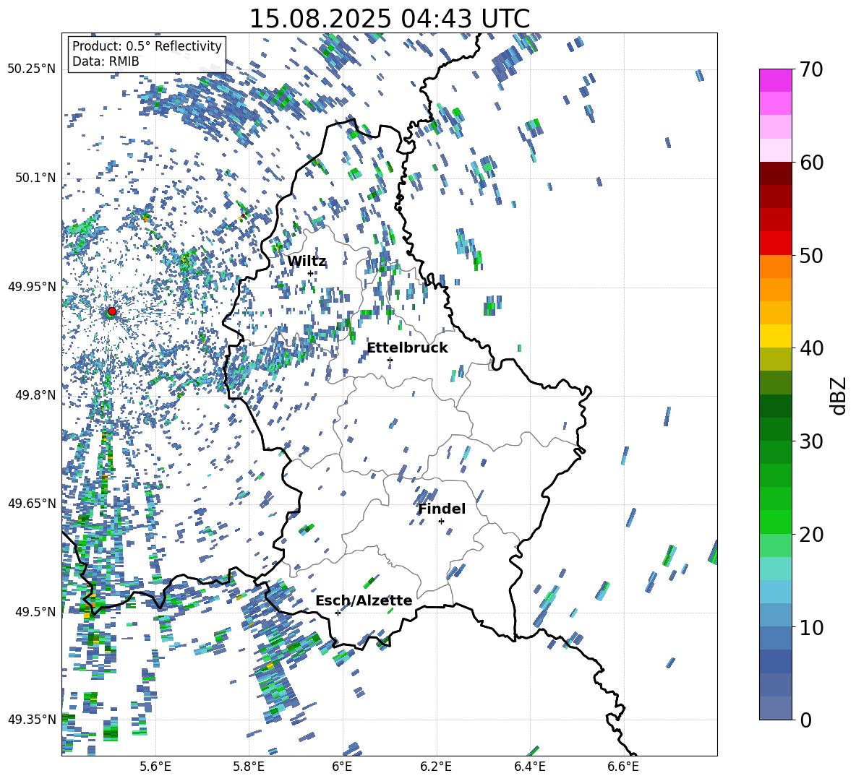Click the Findel cross marker
The width and height of the screenshot is (856, 781).
[x=441, y=521]
